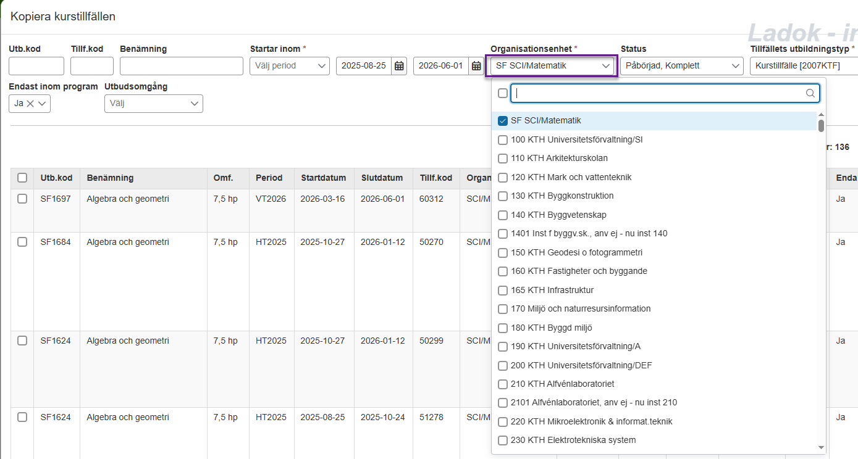This screenshot has width=858, height=459.
Task: Collapse the Organisationsenhet dropdown
Action: coord(605,65)
